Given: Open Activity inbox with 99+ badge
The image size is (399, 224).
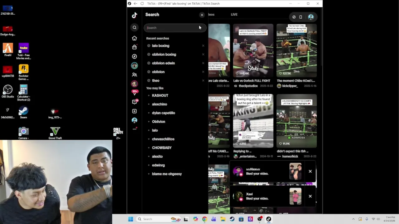Looking at the screenshot, I should click(135, 92).
